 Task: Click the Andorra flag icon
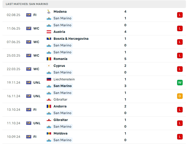[49, 106]
